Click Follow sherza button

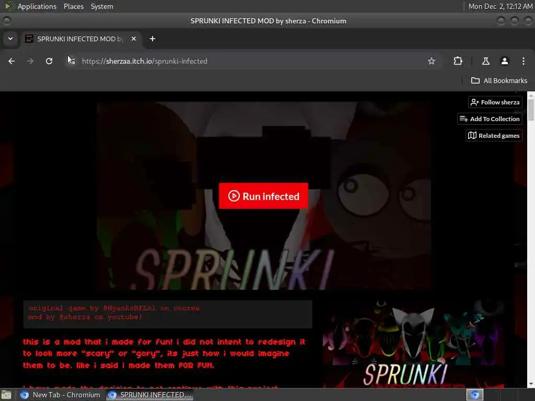coord(495,102)
